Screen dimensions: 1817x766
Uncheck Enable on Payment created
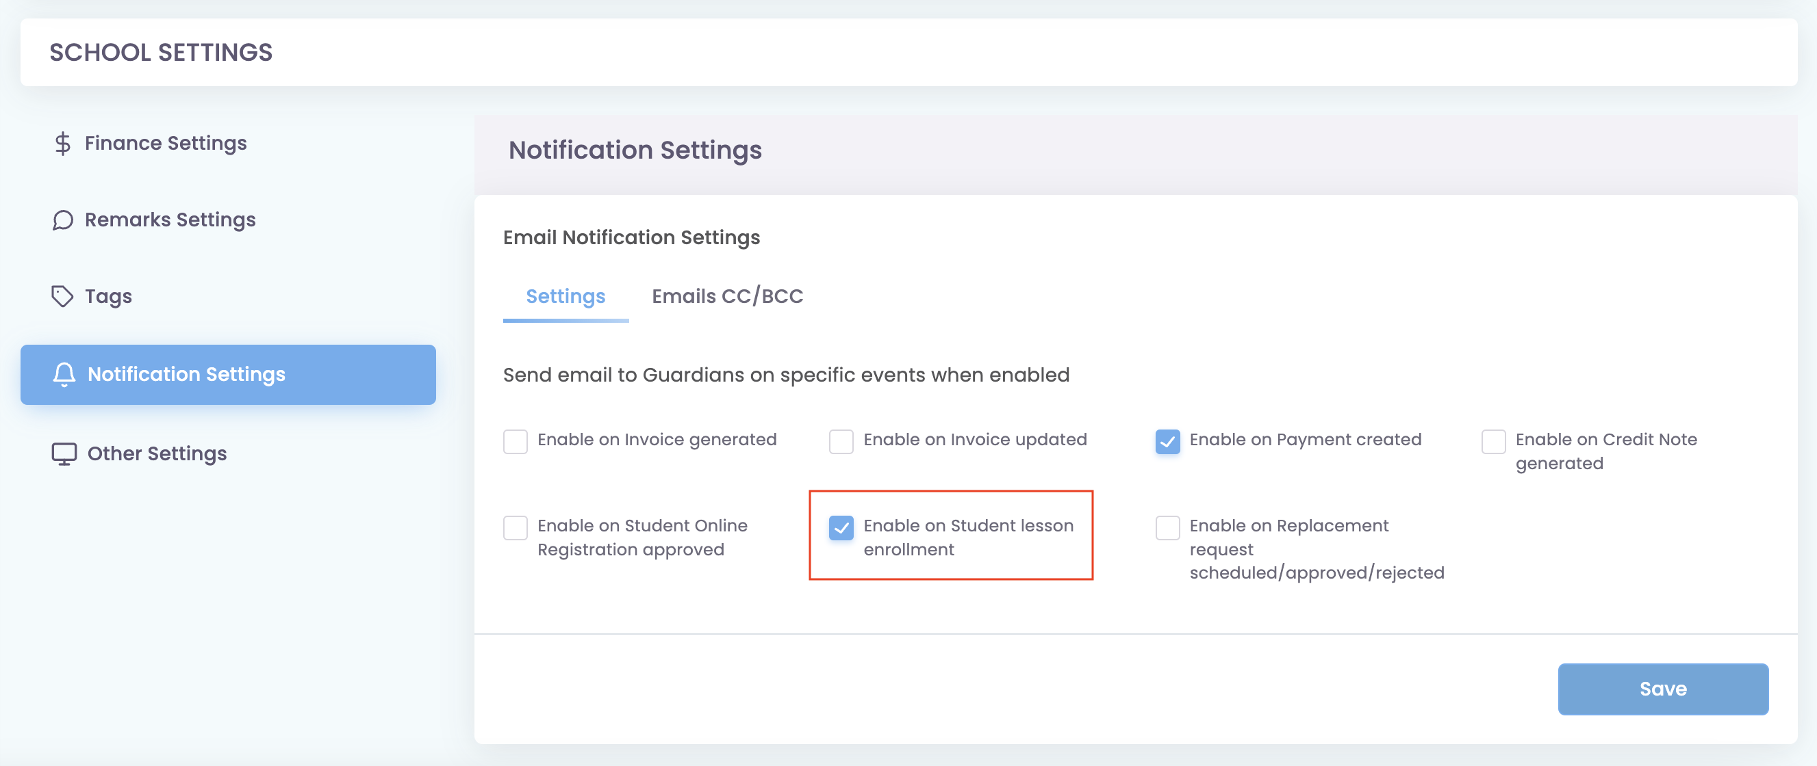1167,442
